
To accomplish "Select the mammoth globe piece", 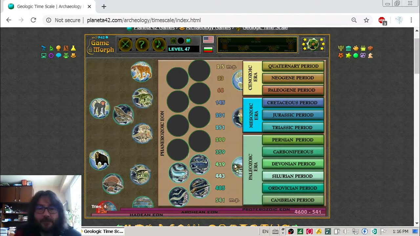I will coord(99,160).
